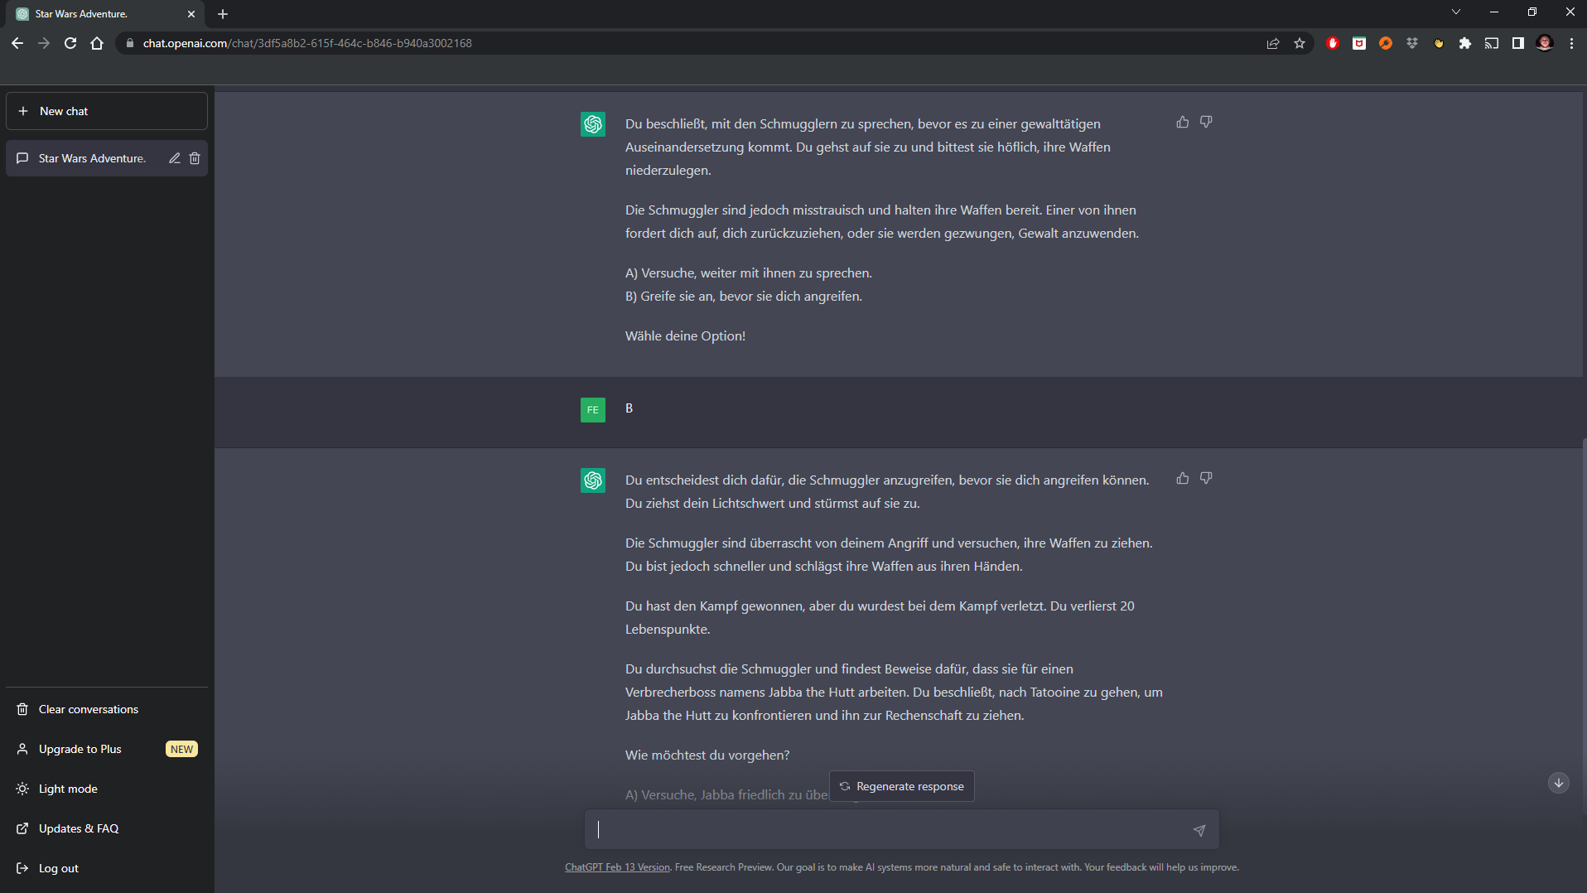Like the second ChatGPT response
Image resolution: width=1587 pixels, height=893 pixels.
click(1182, 479)
